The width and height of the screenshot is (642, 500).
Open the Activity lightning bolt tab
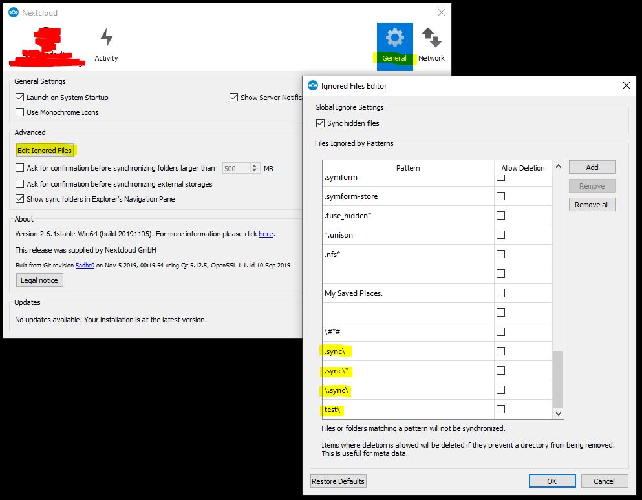click(x=107, y=45)
